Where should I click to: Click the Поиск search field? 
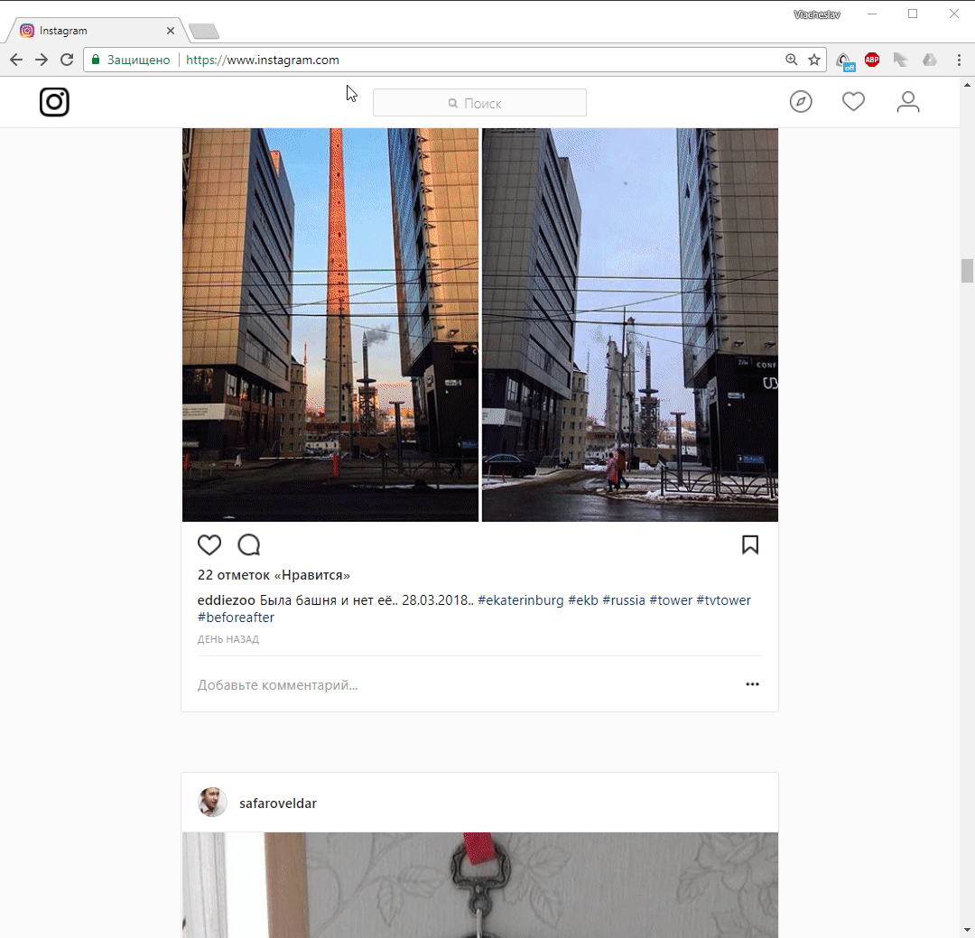coord(479,103)
